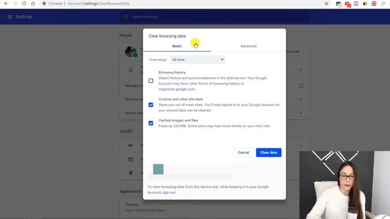Click the profile avatar in People section
Screen dimensions: 390x219
coord(131,51)
